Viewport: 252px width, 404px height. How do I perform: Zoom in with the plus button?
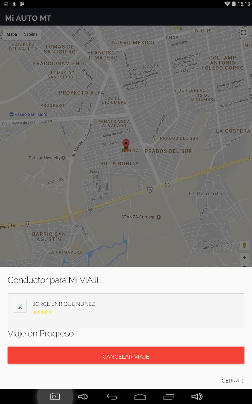tap(244, 258)
